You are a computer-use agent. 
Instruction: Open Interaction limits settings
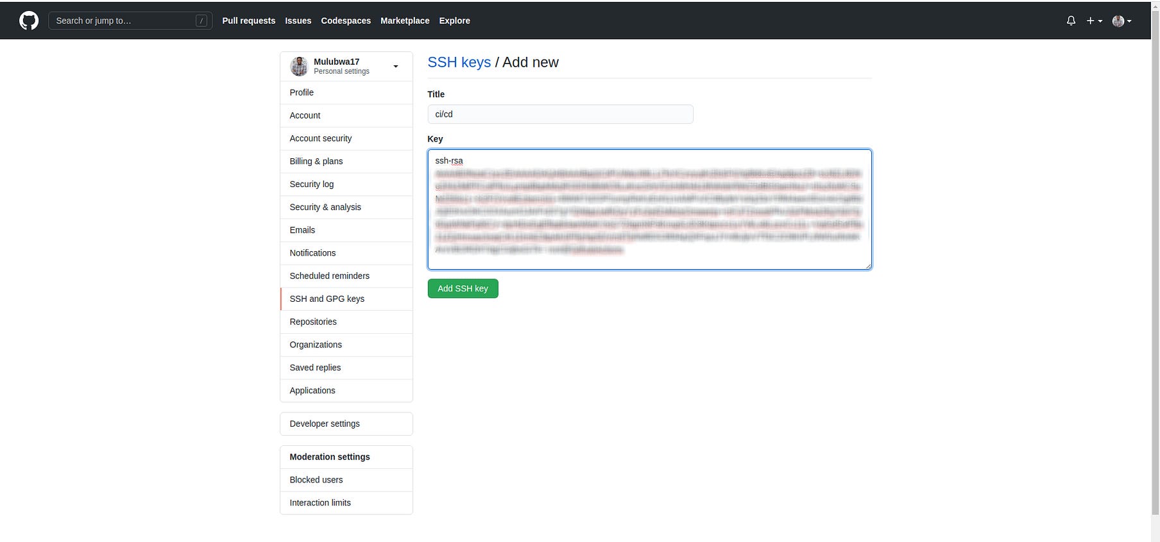346,503
